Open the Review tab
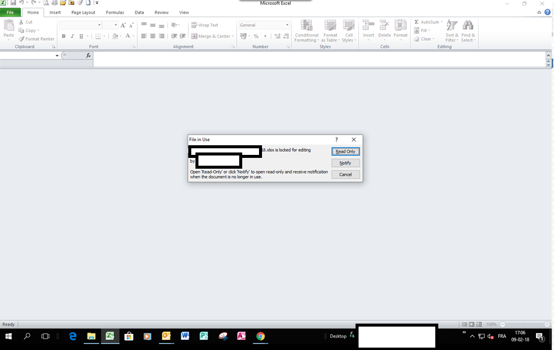This screenshot has height=350, width=554. (x=161, y=13)
